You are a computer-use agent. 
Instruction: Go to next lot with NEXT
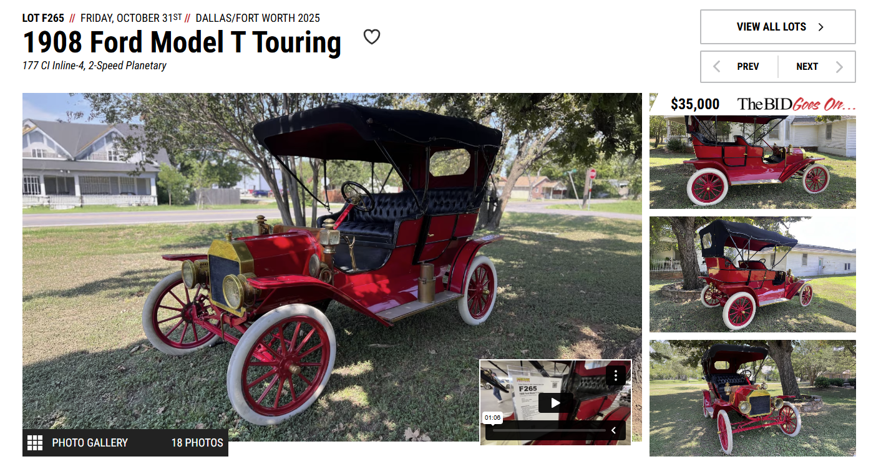[x=817, y=67]
